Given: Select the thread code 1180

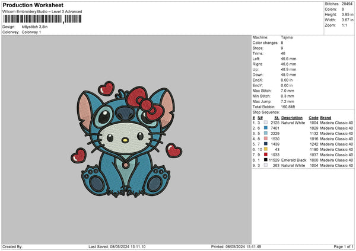Looking at the screenshot, I should [x=314, y=150].
